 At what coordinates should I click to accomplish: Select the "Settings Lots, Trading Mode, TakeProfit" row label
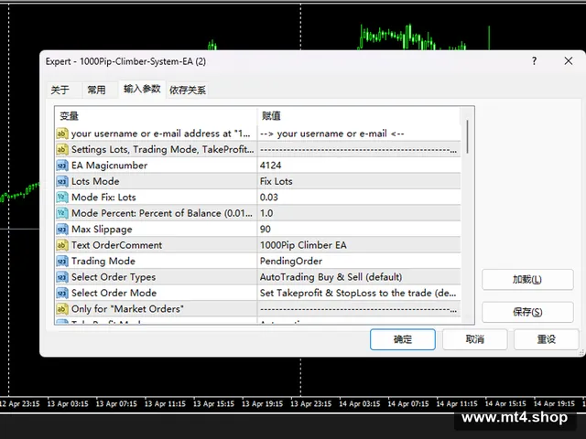pos(163,149)
